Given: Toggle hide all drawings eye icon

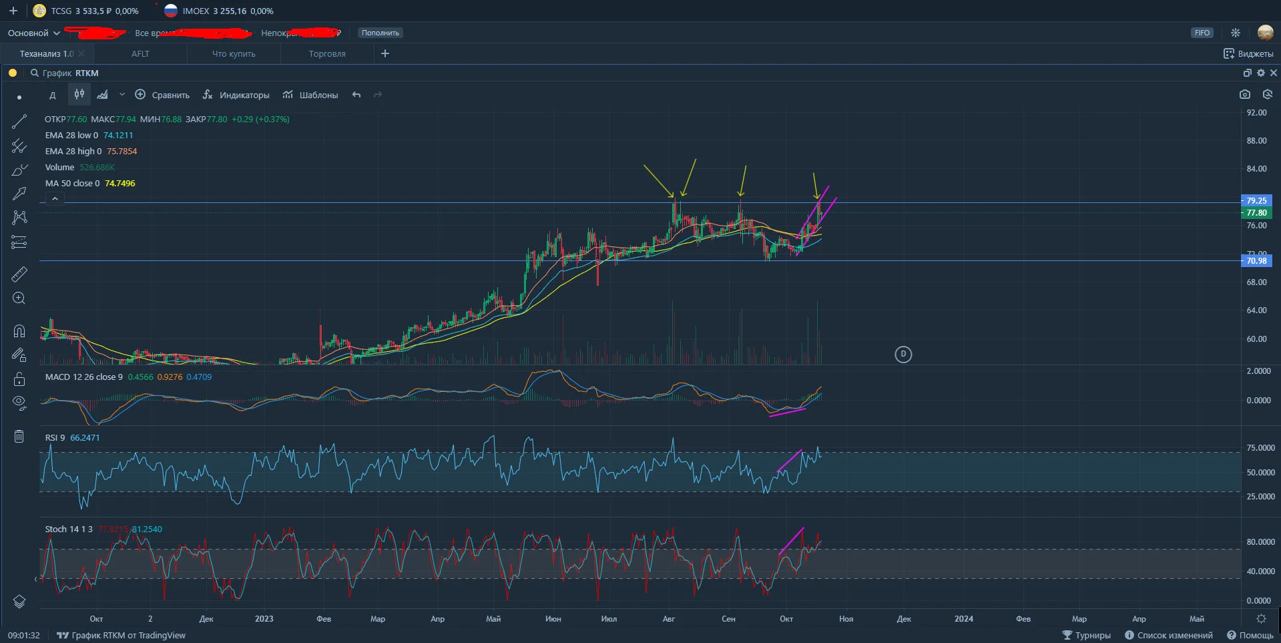Looking at the screenshot, I should 19,402.
